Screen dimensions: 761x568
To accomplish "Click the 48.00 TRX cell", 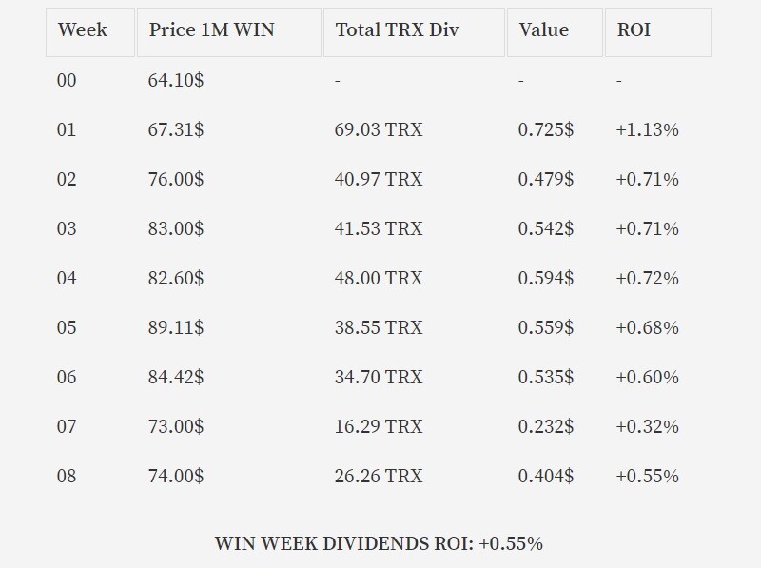I will coord(379,279).
